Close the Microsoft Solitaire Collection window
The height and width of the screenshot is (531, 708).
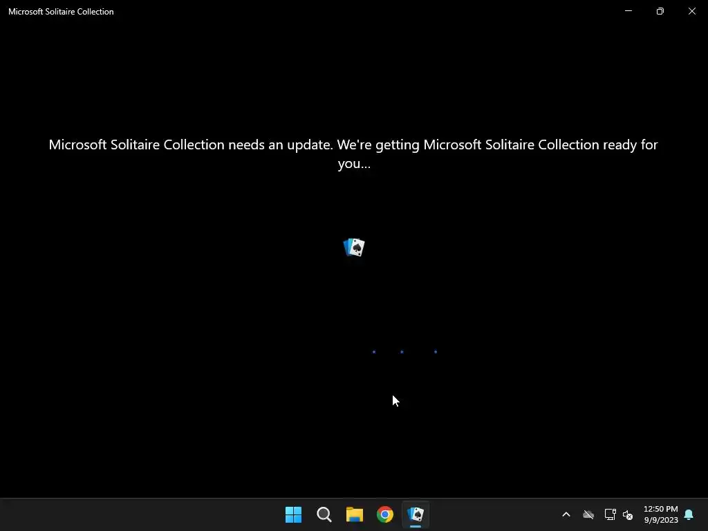[x=691, y=11]
